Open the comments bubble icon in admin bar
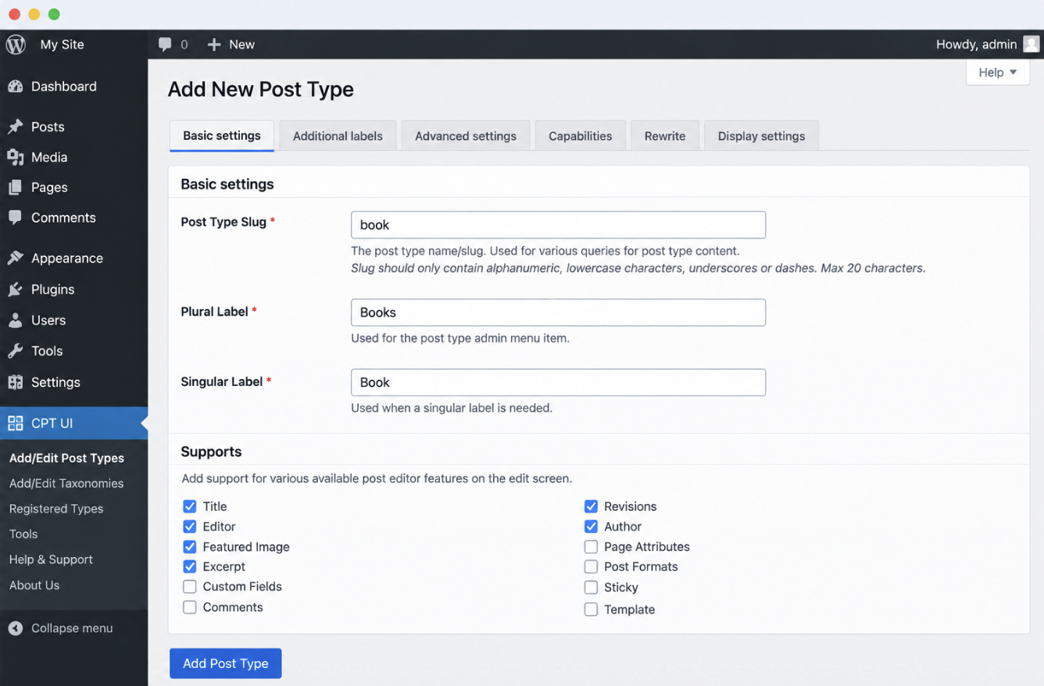Viewport: 1044px width, 686px height. click(x=165, y=45)
